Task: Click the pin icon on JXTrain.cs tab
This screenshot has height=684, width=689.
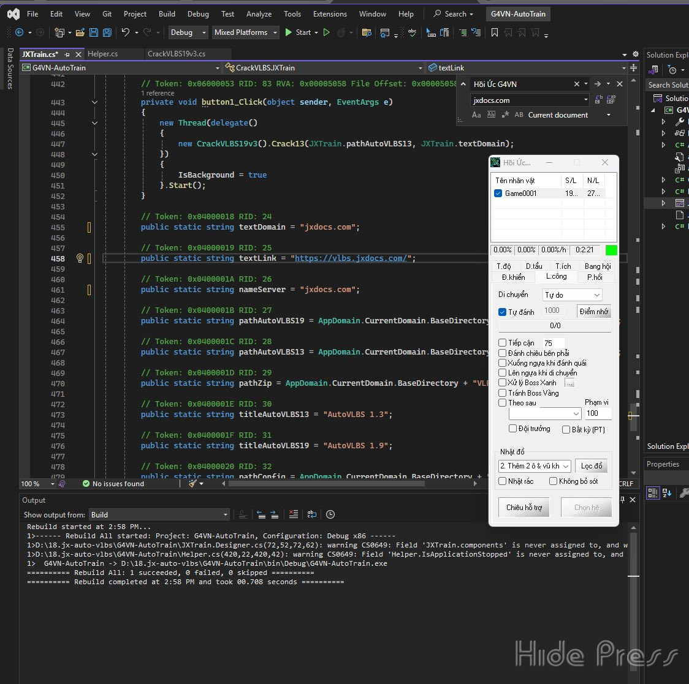Action: (x=67, y=54)
